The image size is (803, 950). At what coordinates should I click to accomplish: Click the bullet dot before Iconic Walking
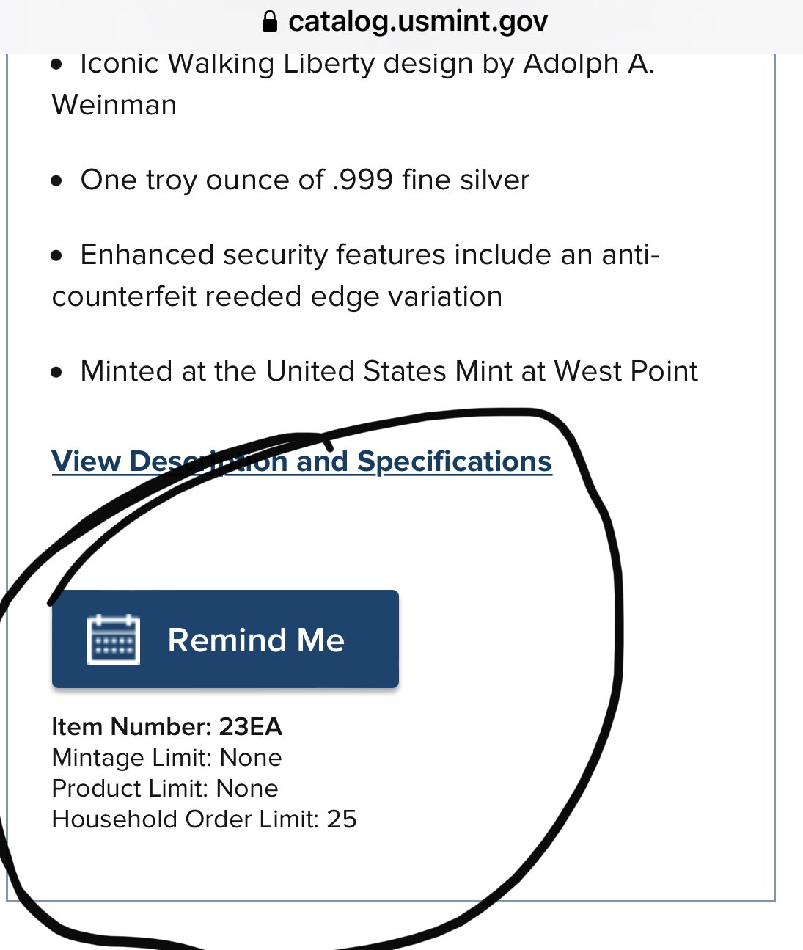click(x=57, y=65)
